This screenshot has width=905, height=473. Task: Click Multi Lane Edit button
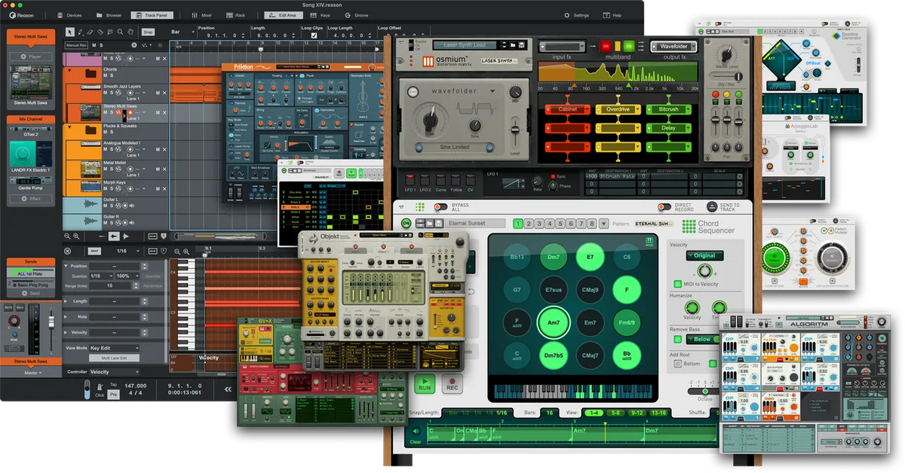pyautogui.click(x=114, y=359)
